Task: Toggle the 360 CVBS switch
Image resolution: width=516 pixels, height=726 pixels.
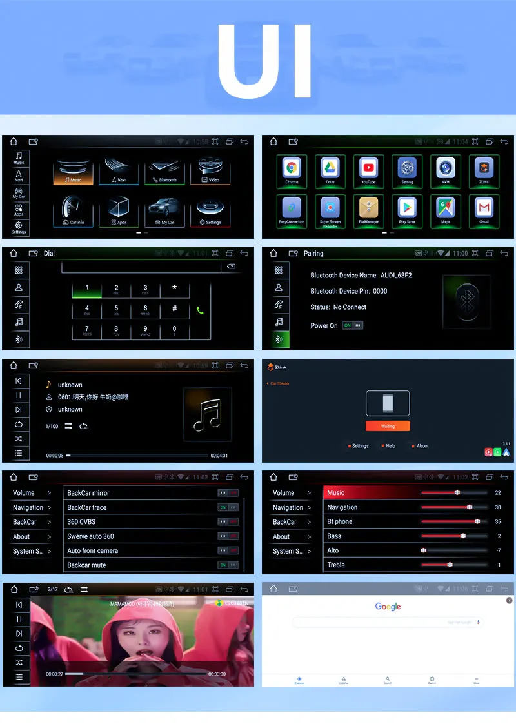Action: pos(228,522)
